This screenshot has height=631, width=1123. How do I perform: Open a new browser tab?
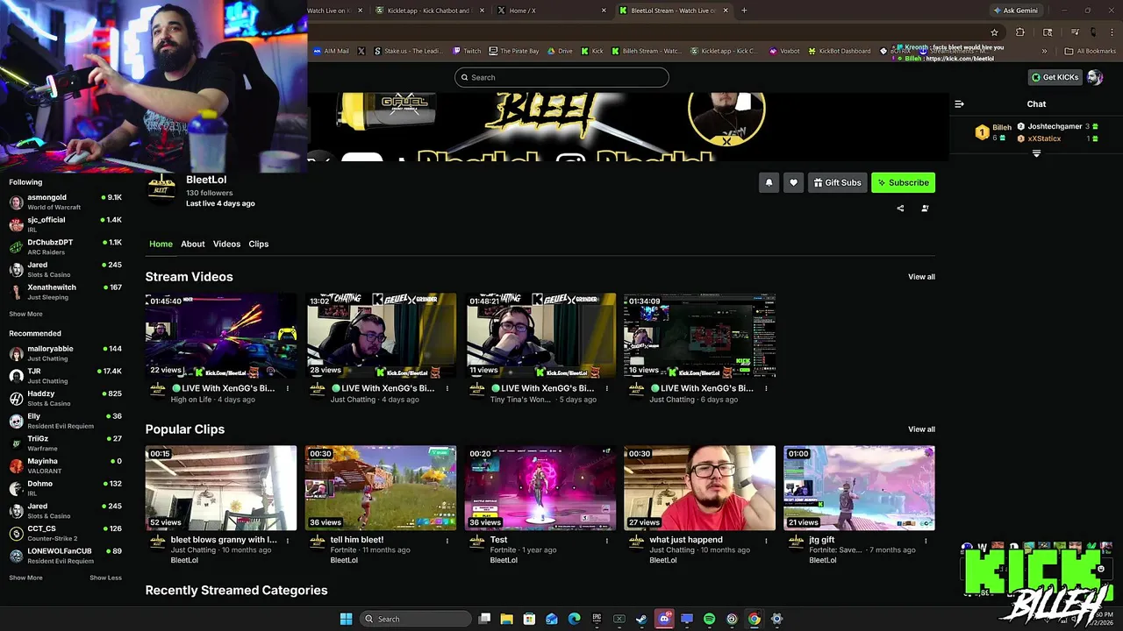coord(744,11)
